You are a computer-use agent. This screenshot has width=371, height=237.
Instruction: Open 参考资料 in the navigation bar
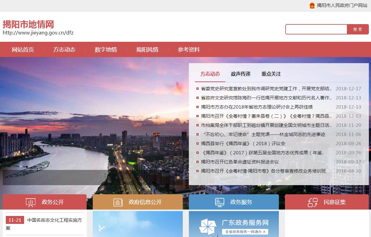tap(189, 50)
